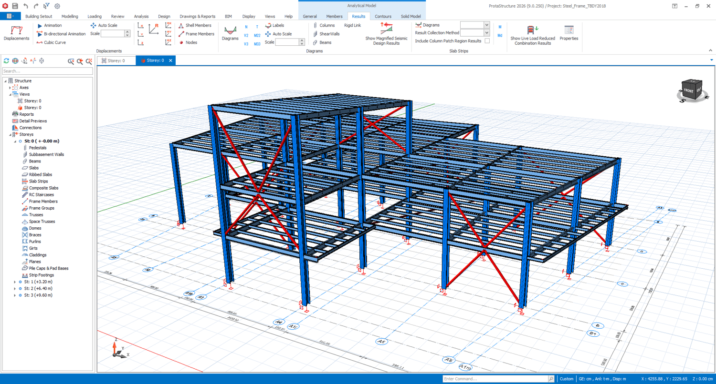Viewport: 716px width, 384px height.
Task: Switch to the Analysis ribbon tab
Action: [141, 16]
